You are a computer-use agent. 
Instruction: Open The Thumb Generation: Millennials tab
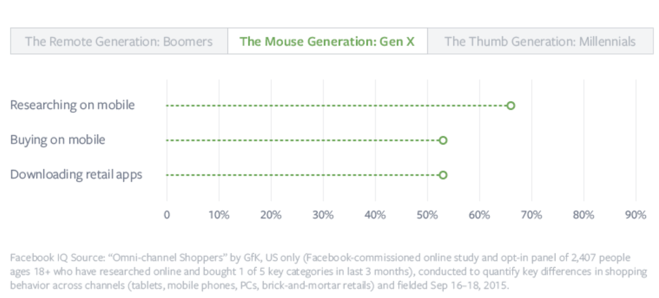540,41
